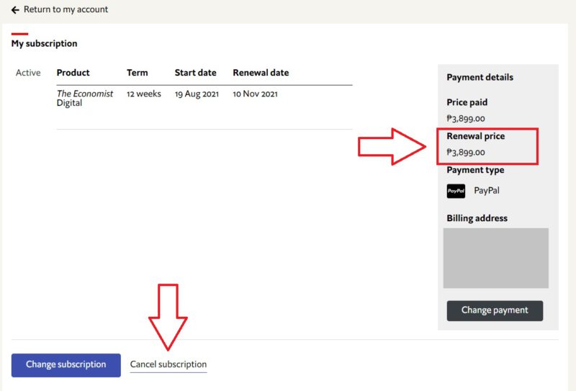Image resolution: width=576 pixels, height=391 pixels.
Task: Click the Term column header
Action: click(x=137, y=73)
